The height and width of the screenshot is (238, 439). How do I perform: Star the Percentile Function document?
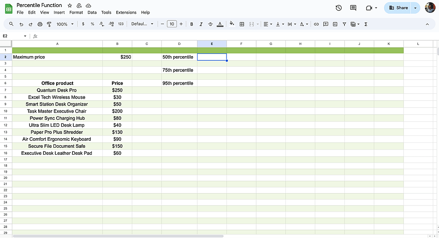click(70, 5)
